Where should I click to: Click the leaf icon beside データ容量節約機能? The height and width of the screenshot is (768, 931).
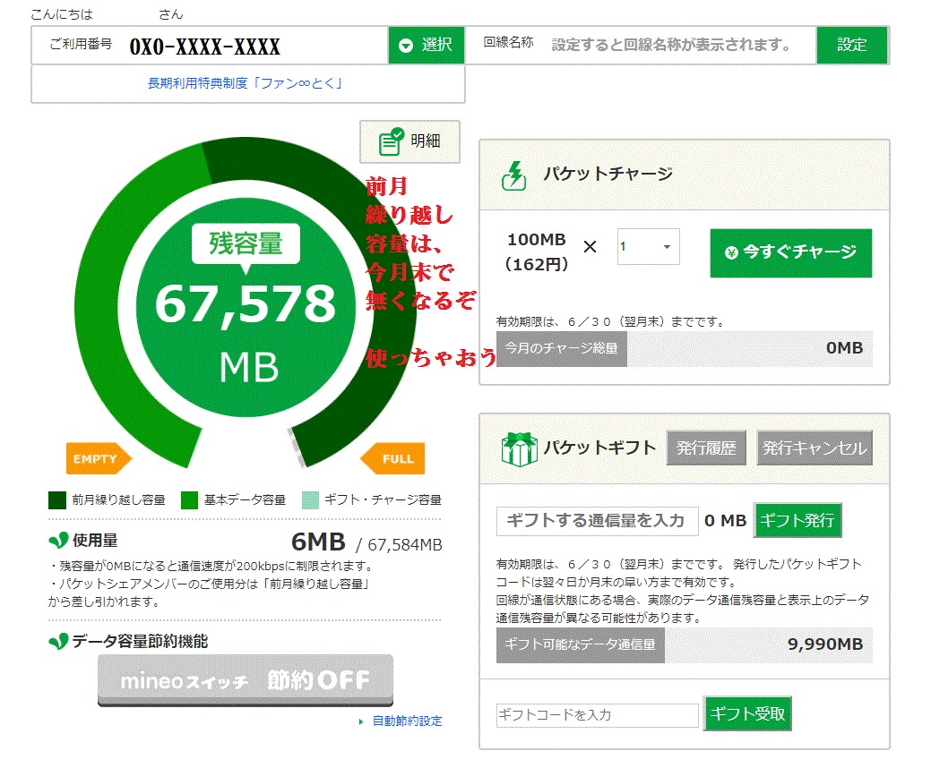pos(58,641)
